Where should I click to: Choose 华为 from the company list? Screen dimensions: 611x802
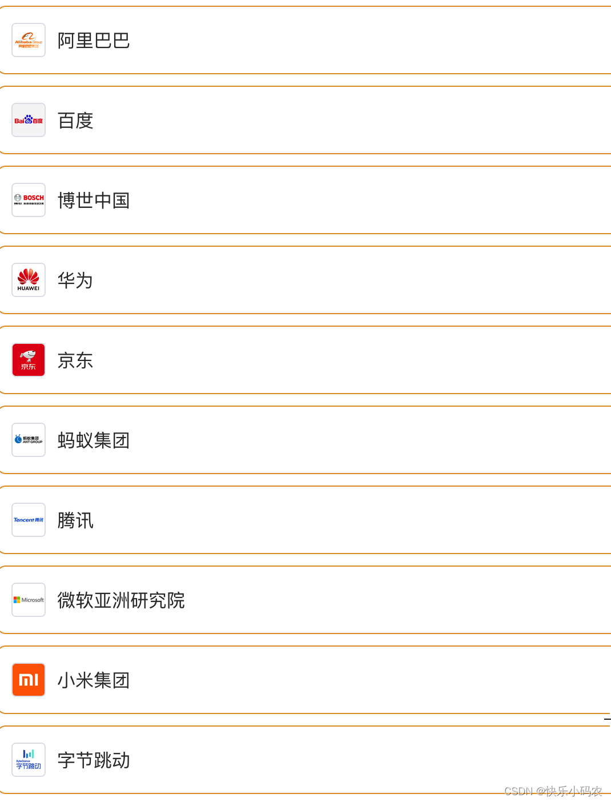305,280
